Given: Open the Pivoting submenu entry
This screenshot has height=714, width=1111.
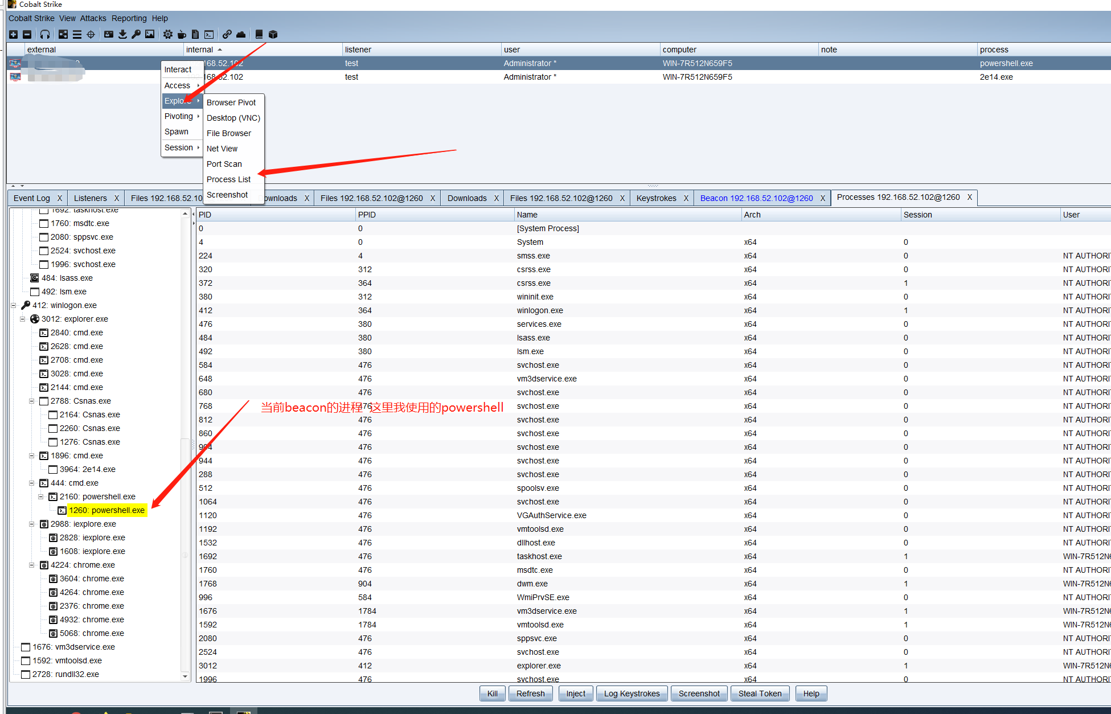Looking at the screenshot, I should pos(182,116).
